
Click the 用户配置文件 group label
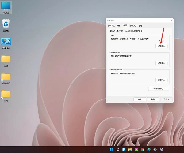pos(116,52)
